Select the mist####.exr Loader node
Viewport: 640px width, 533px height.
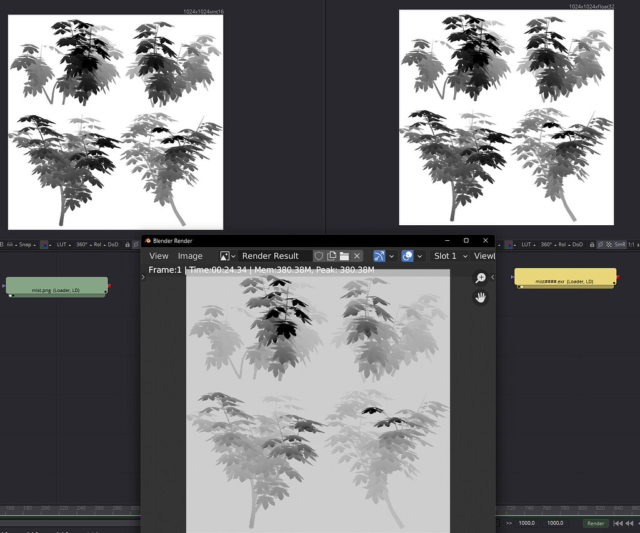(x=565, y=278)
